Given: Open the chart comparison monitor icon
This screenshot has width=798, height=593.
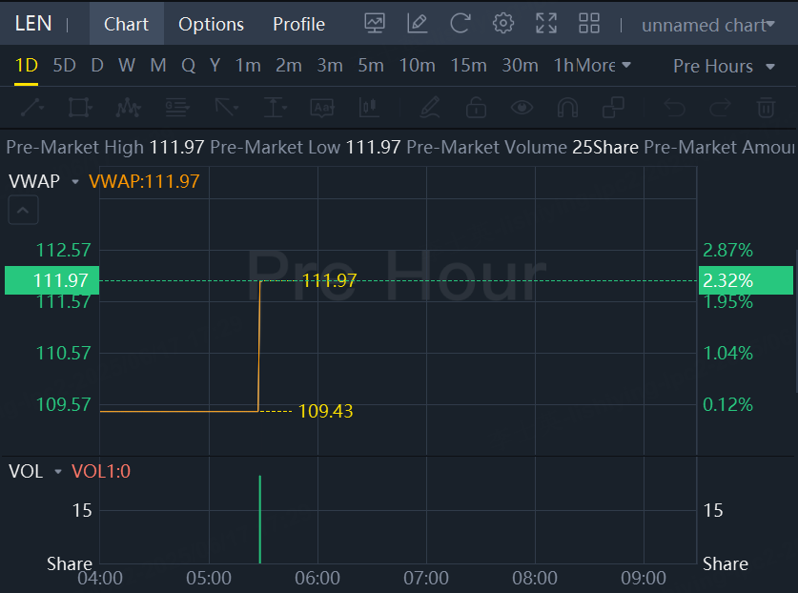Looking at the screenshot, I should pos(375,24).
